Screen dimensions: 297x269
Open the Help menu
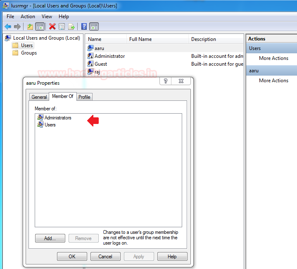click(64, 17)
